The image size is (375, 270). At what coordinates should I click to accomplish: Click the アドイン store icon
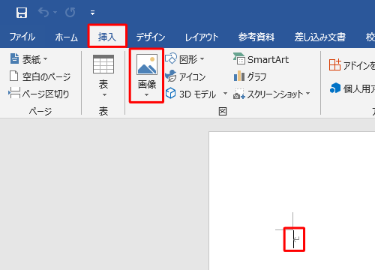click(x=334, y=65)
